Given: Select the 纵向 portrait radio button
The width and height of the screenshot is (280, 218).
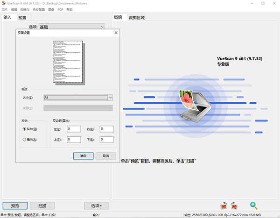Looking at the screenshot, I should (24, 129).
